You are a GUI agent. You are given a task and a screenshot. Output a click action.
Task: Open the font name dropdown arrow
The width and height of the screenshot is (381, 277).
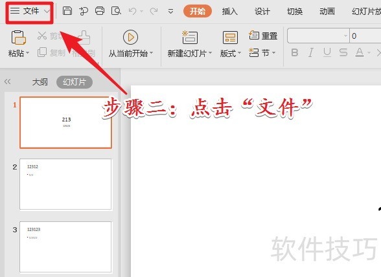pos(345,36)
